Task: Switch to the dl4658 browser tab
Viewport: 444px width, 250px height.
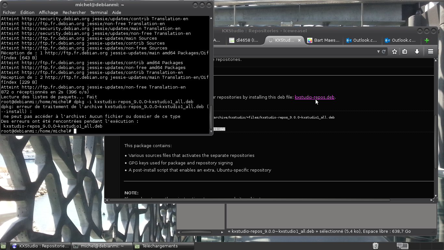Action: pos(244,40)
